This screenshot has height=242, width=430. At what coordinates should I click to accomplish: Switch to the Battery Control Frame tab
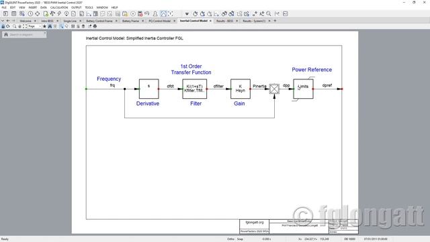coord(99,21)
